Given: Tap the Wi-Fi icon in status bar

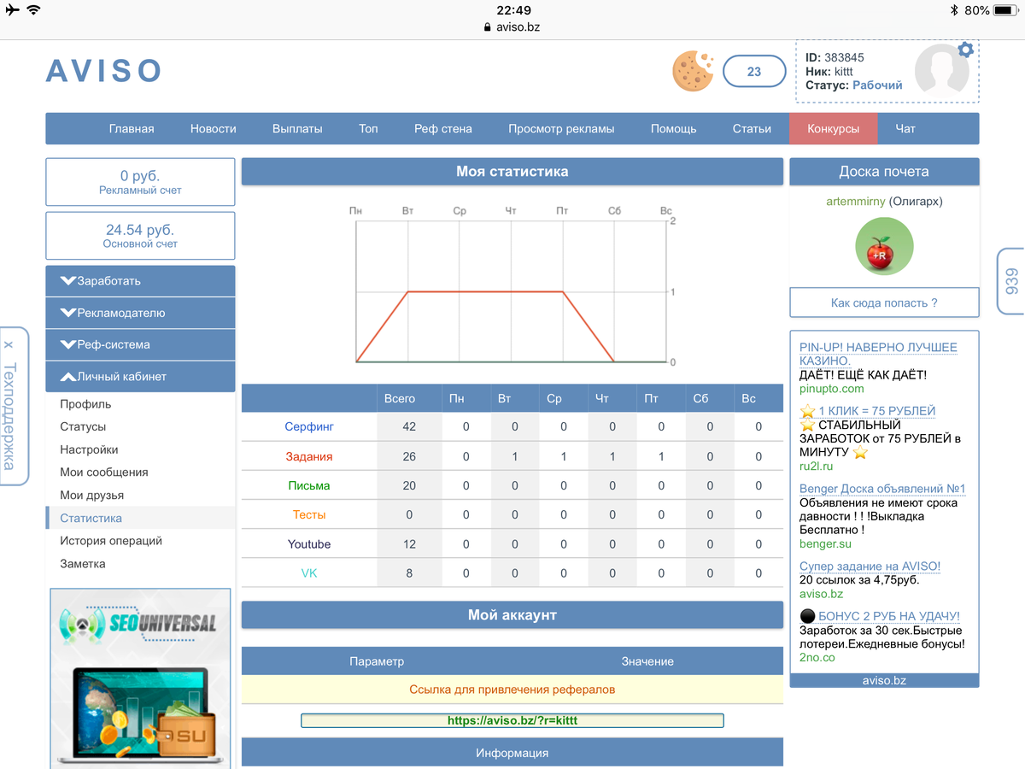Looking at the screenshot, I should click(33, 10).
